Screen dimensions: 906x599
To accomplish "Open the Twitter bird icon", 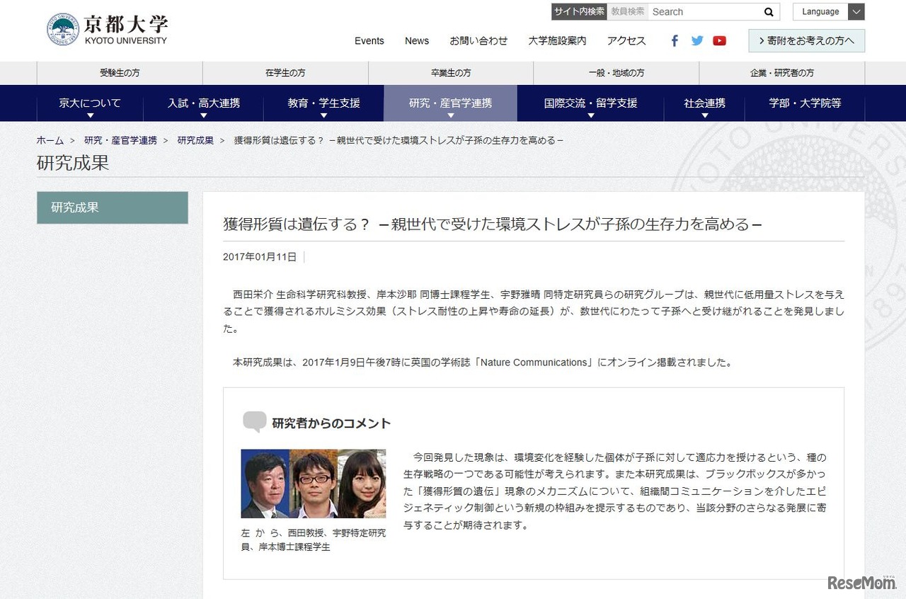I will coord(697,40).
